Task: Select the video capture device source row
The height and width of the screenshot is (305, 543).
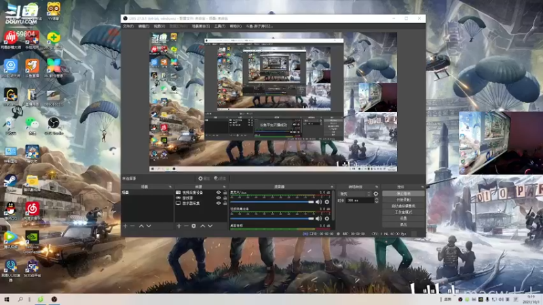Action: pyautogui.click(x=202, y=192)
